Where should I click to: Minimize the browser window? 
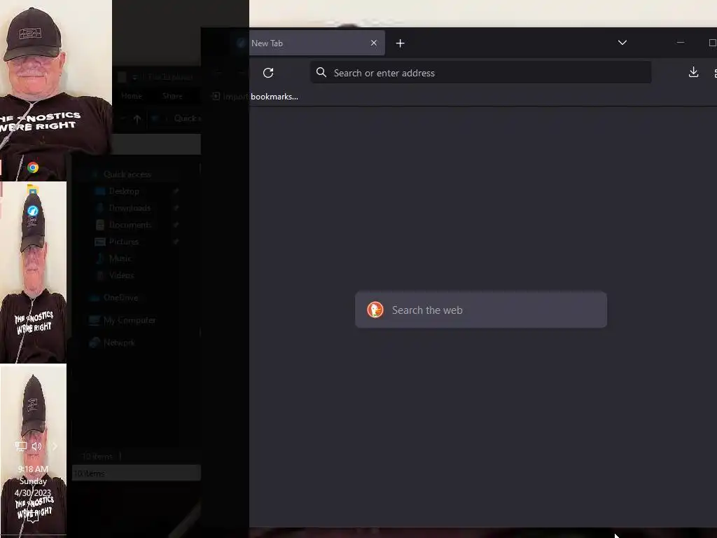pyautogui.click(x=681, y=43)
